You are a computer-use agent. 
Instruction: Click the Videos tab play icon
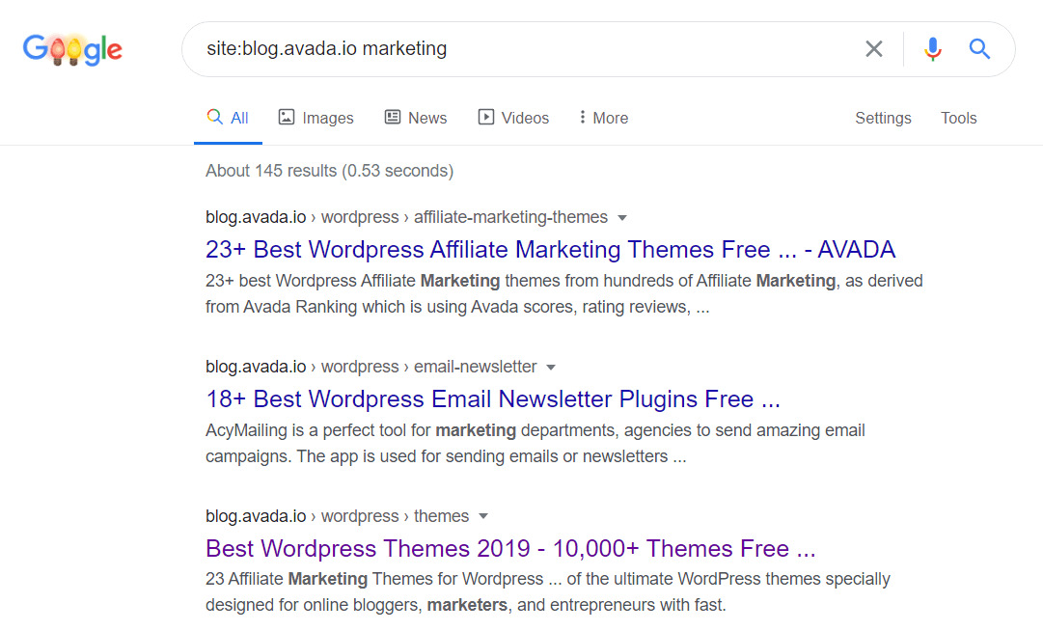click(x=486, y=118)
